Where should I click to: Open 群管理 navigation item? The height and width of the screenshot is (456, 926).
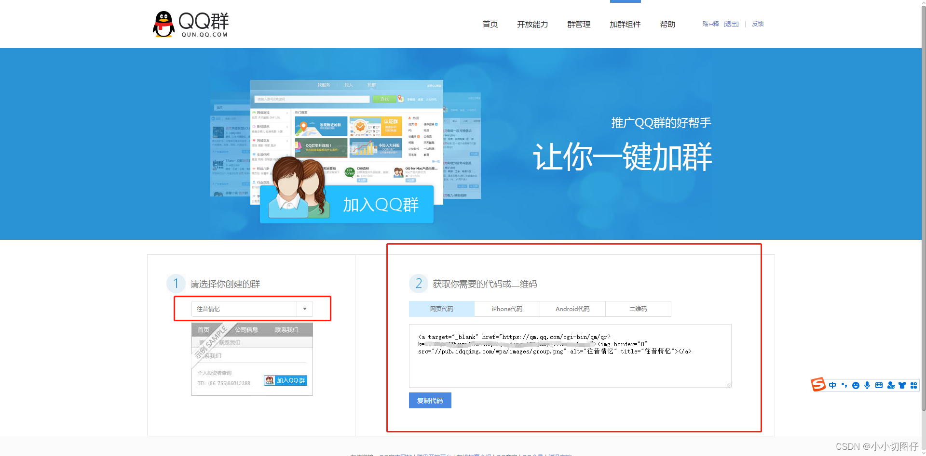[579, 24]
